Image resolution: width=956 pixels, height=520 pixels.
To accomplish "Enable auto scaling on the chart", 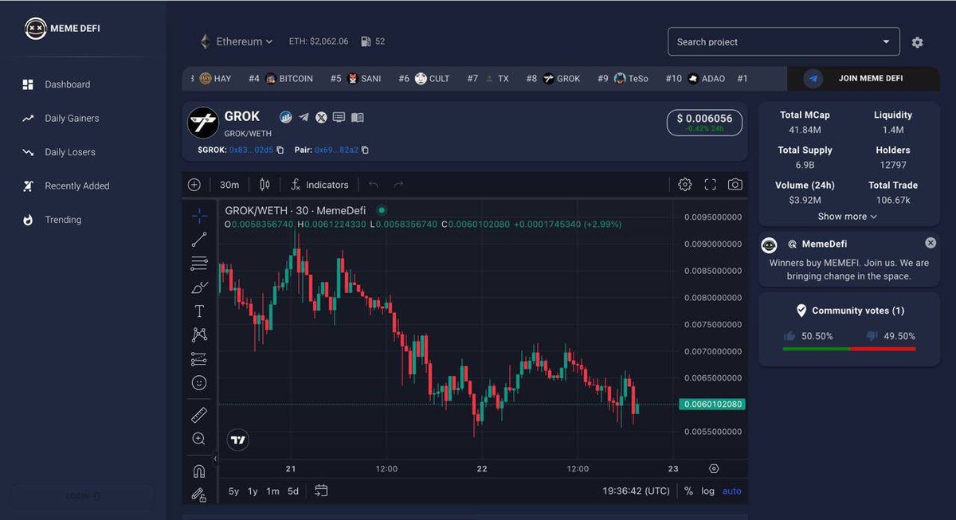I will tap(731, 491).
